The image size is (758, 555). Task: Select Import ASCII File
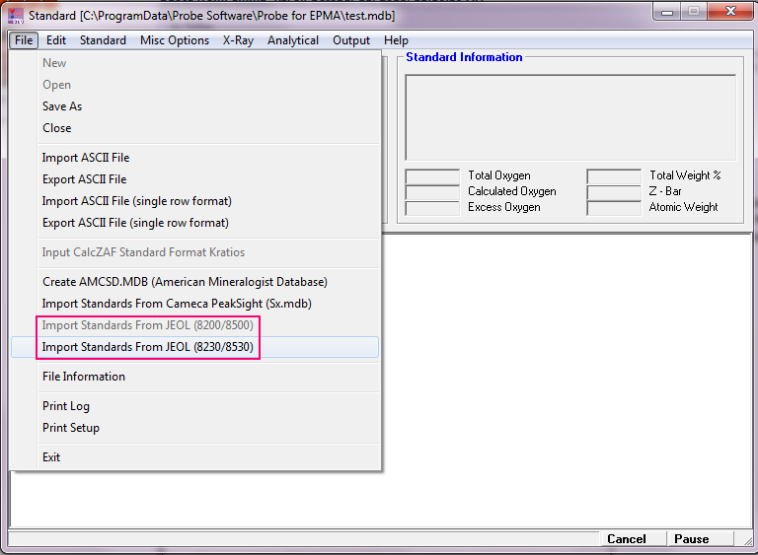point(86,158)
